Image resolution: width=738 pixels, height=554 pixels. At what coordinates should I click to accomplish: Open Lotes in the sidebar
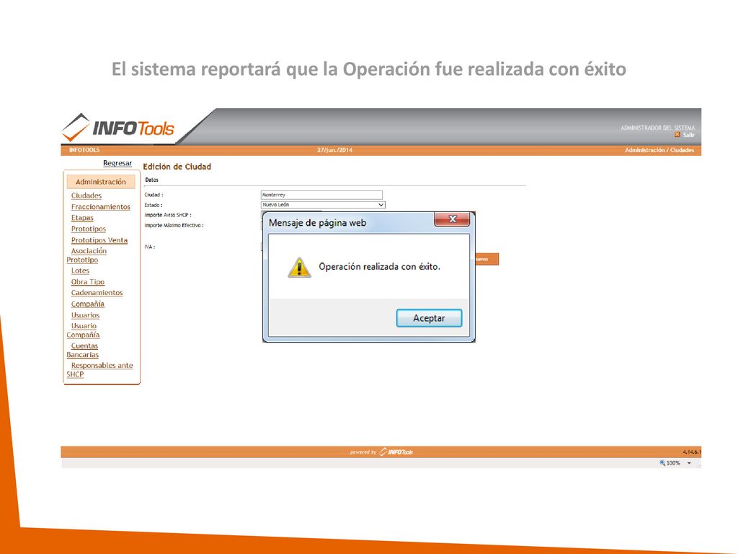click(x=80, y=271)
